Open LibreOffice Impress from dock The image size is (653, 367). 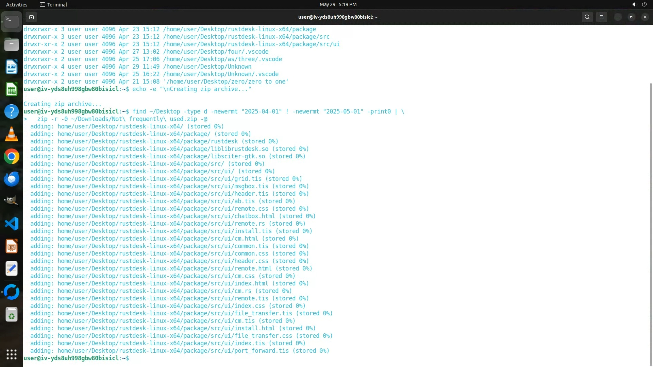(12, 246)
